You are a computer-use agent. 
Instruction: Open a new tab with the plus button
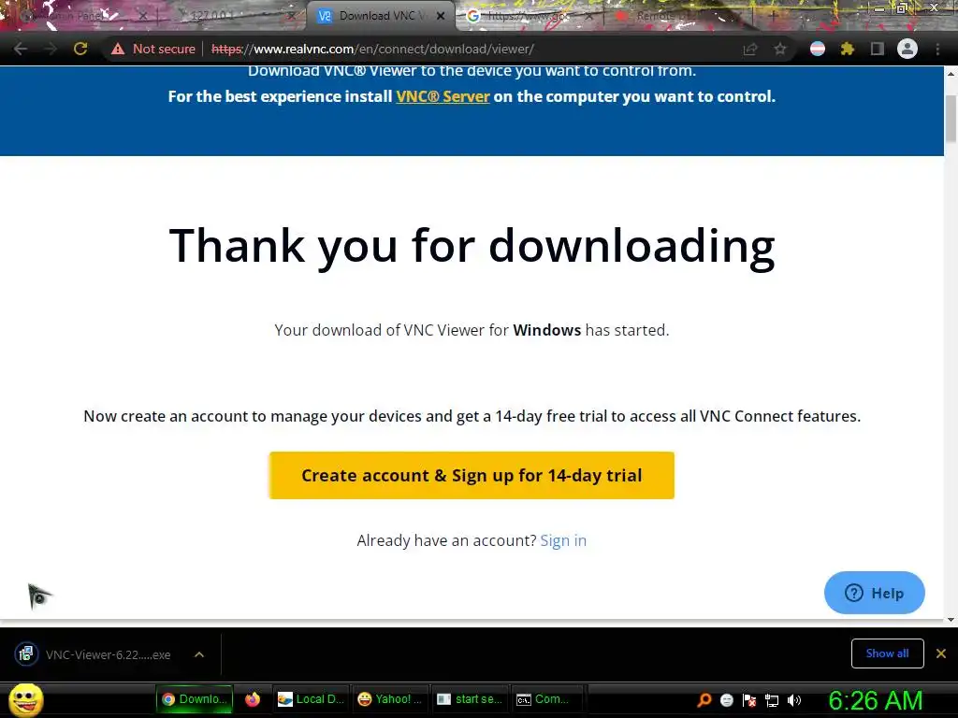click(773, 16)
